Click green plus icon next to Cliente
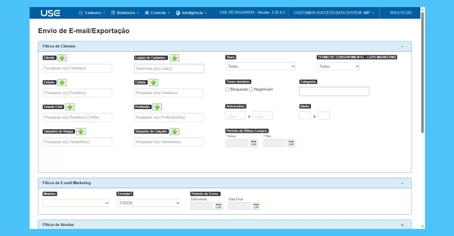This screenshot has width=454, height=236. point(62,58)
